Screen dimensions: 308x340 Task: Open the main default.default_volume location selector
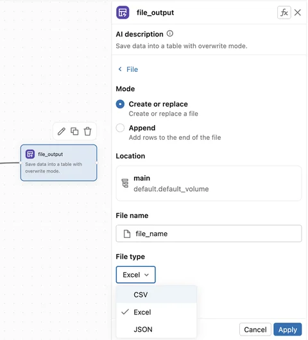209,183
